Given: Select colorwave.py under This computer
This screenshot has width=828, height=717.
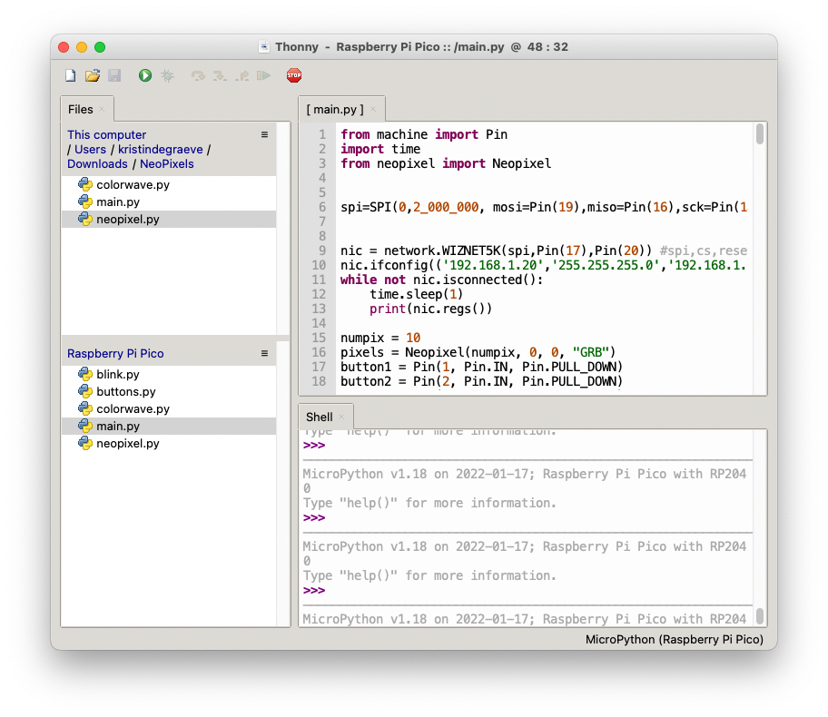Looking at the screenshot, I should click(169, 185).
